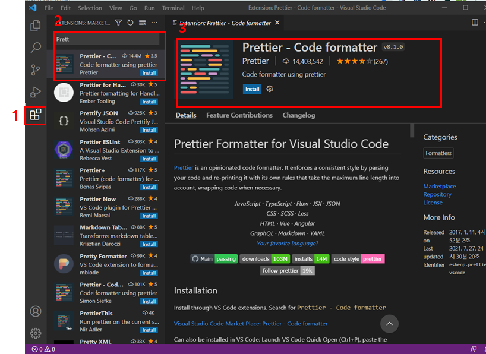The height and width of the screenshot is (354, 486).
Task: Click the Prettier extension logo image
Action: click(205, 69)
